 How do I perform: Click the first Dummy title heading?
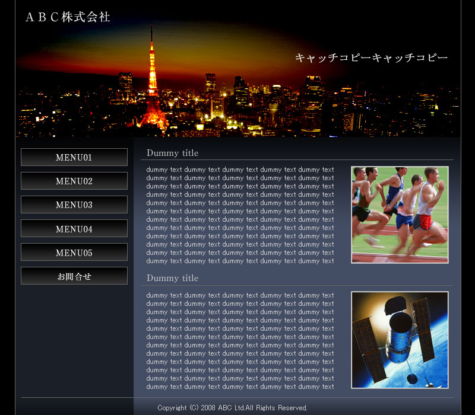[172, 153]
